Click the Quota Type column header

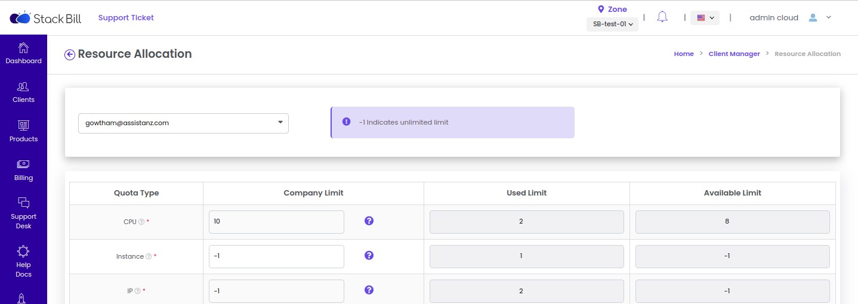136,193
